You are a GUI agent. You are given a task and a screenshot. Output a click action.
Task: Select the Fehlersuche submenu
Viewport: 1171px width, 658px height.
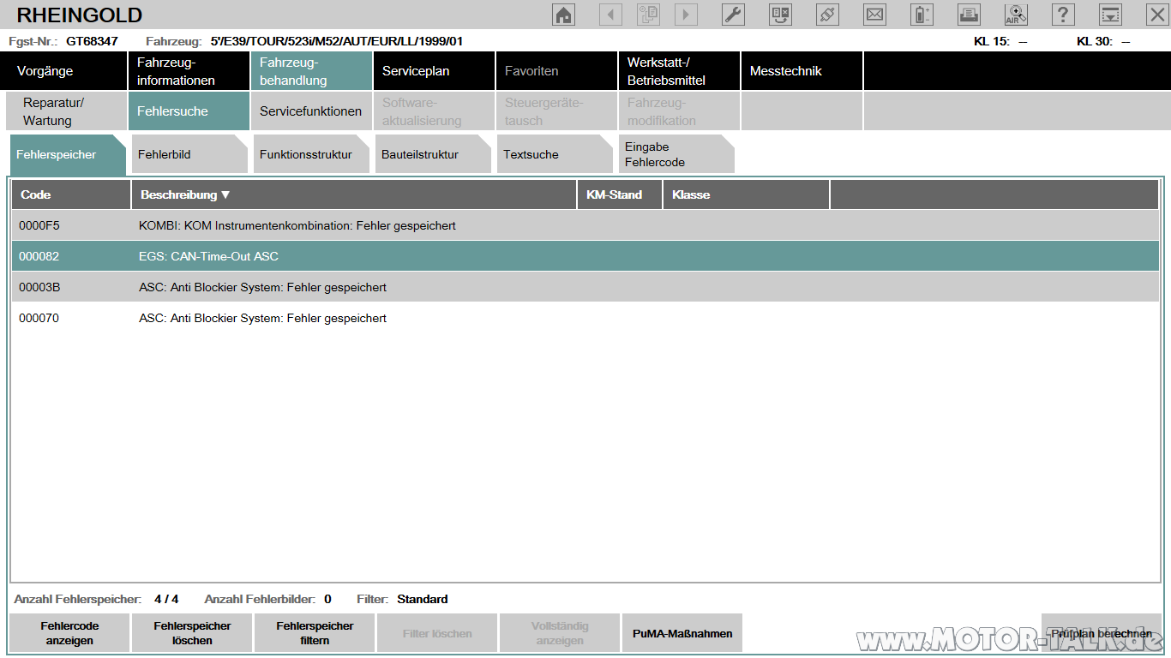pos(189,111)
